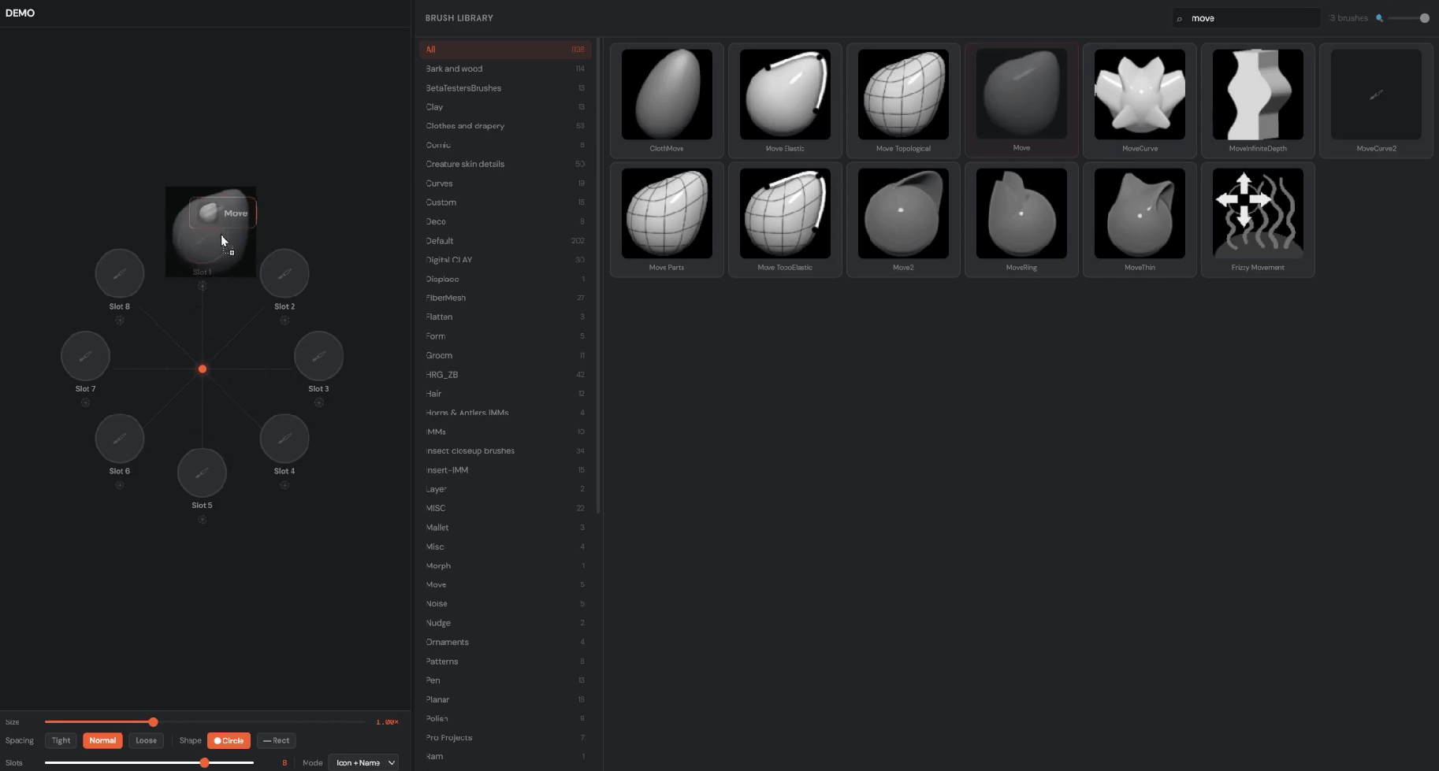This screenshot has height=771, width=1439.
Task: Click the plus icon under Slot 5
Action: pos(202,519)
